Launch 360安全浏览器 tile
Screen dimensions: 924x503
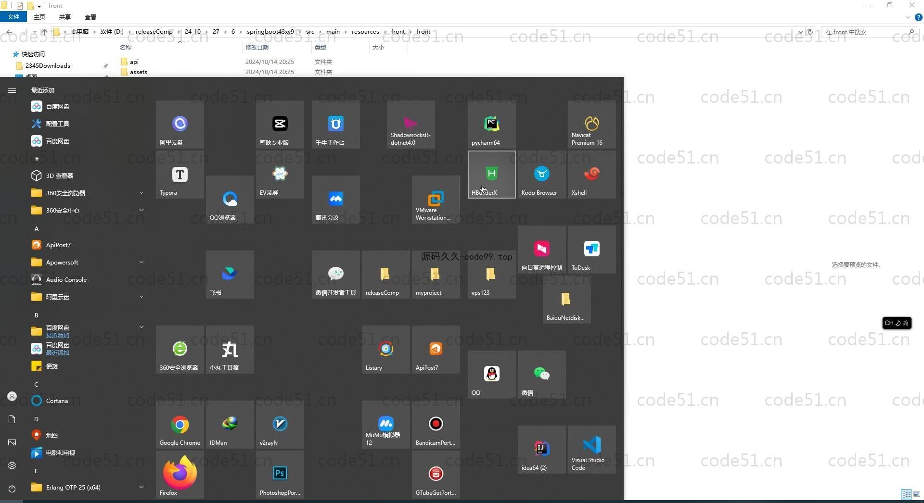tap(180, 350)
